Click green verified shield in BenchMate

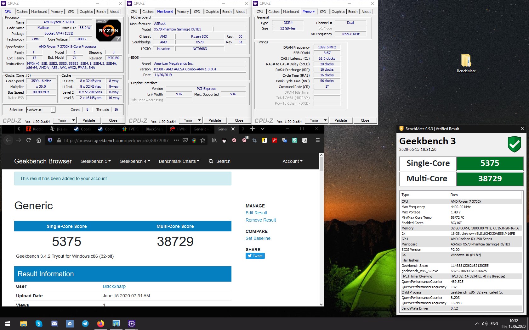514,144
